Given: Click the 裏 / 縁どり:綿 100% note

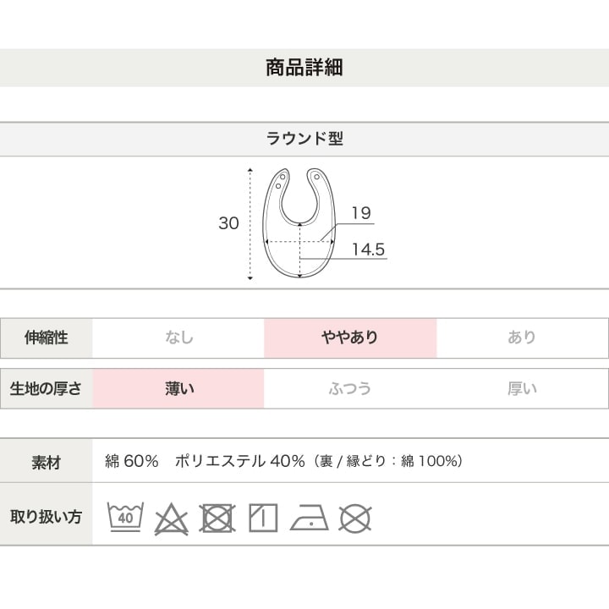Looking at the screenshot, I should pos(389,462).
